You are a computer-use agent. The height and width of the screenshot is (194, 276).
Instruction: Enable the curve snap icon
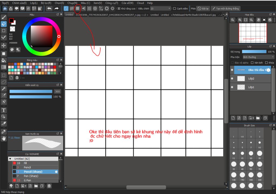tap(101, 8)
